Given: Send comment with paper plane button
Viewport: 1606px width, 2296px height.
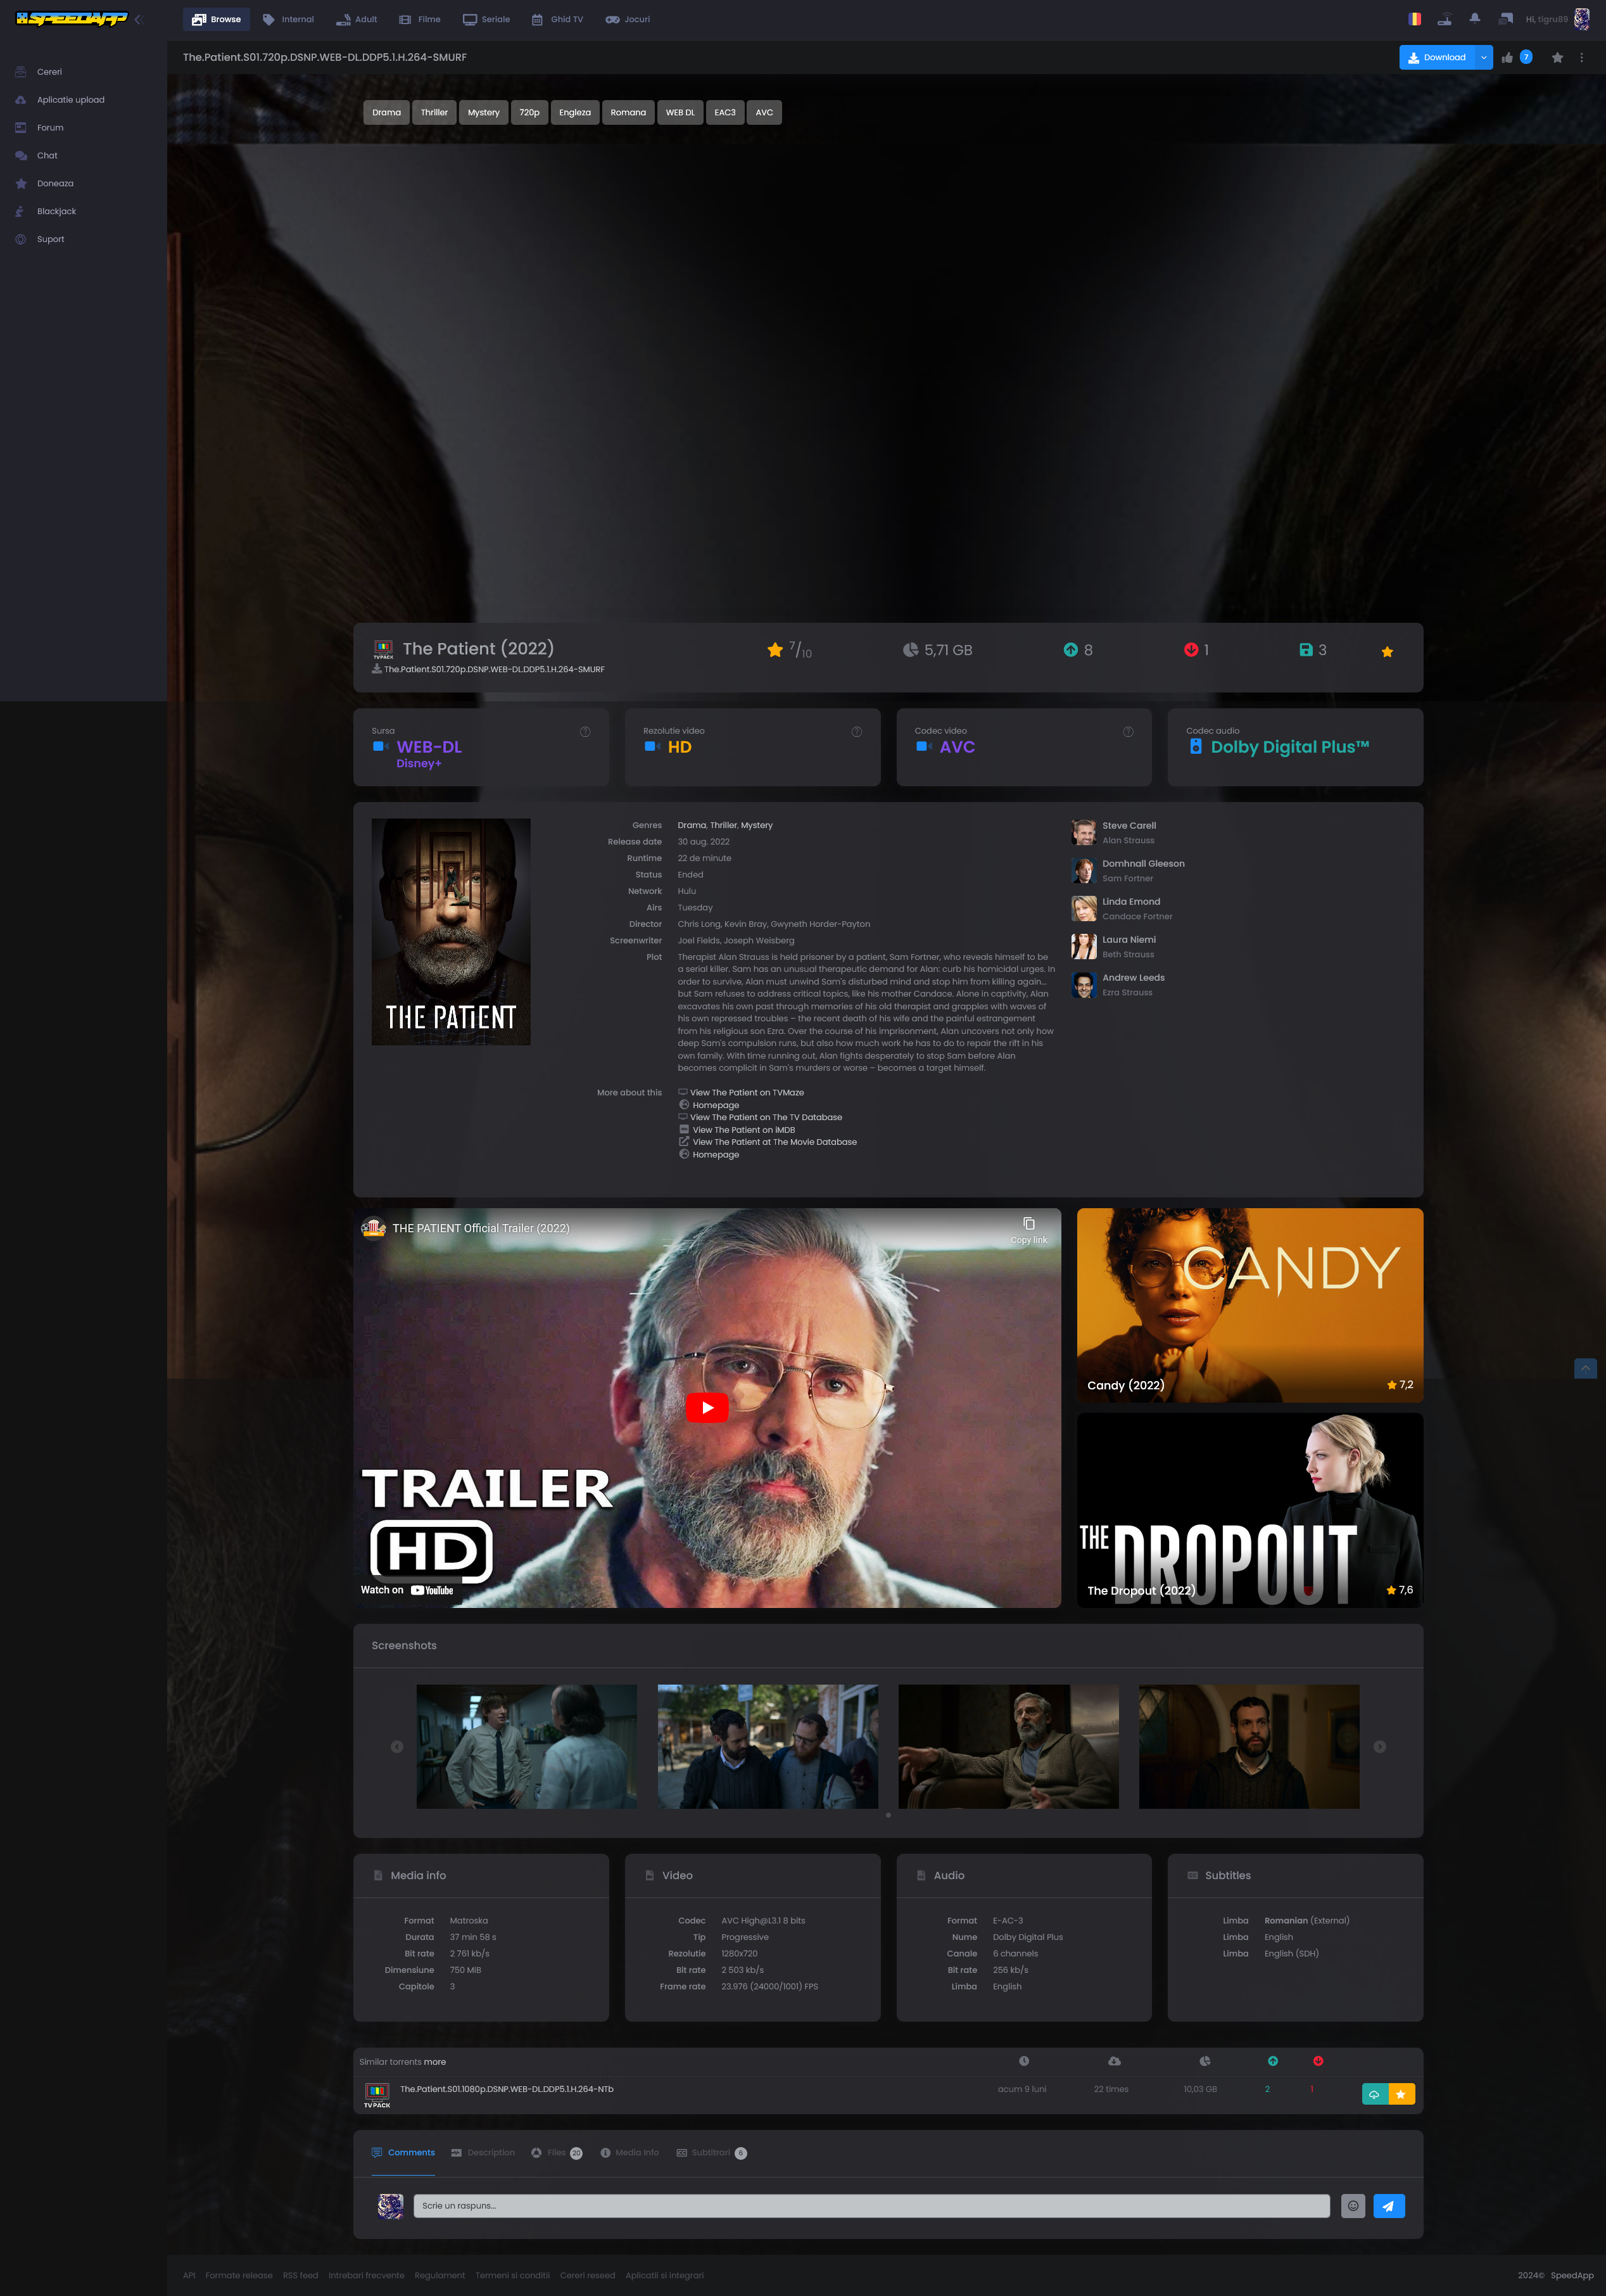Looking at the screenshot, I should [x=1388, y=2205].
